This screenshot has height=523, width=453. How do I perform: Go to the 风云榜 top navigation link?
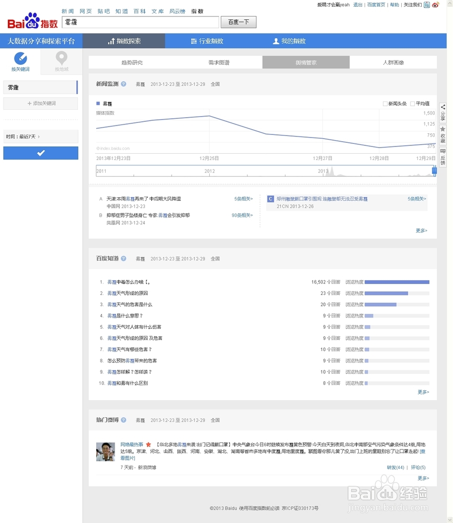(x=177, y=12)
